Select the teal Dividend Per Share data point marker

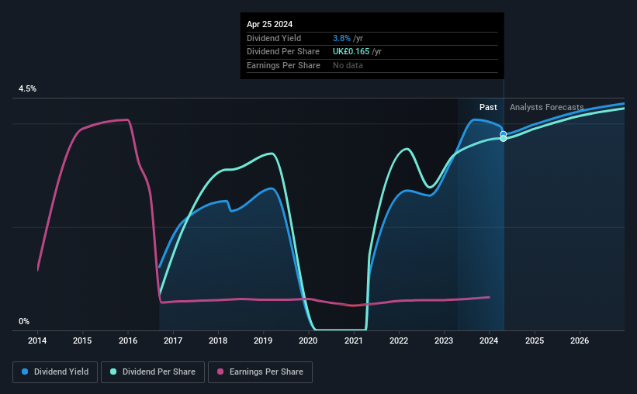point(504,139)
